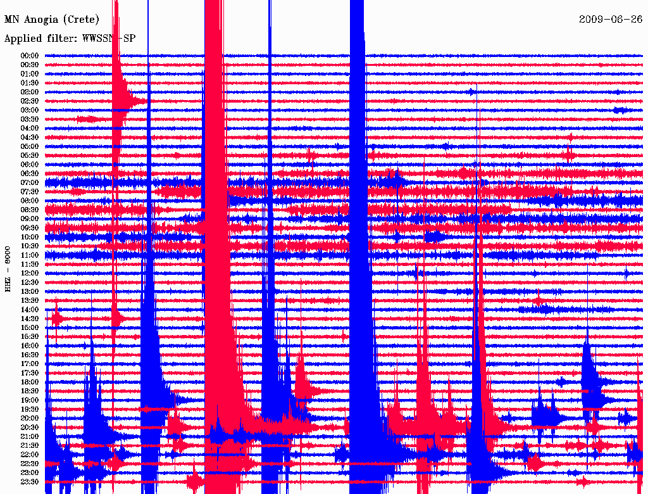Select the 10:30 time label
Screen dimensions: 648x494
pos(30,246)
